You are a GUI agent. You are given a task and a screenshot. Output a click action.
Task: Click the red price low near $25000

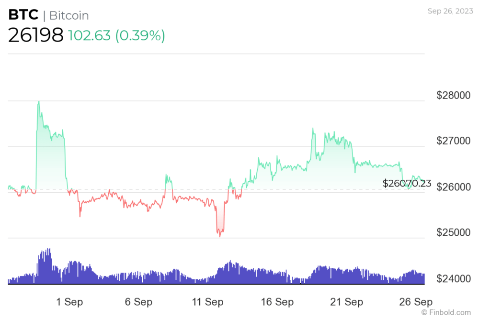tap(220, 235)
